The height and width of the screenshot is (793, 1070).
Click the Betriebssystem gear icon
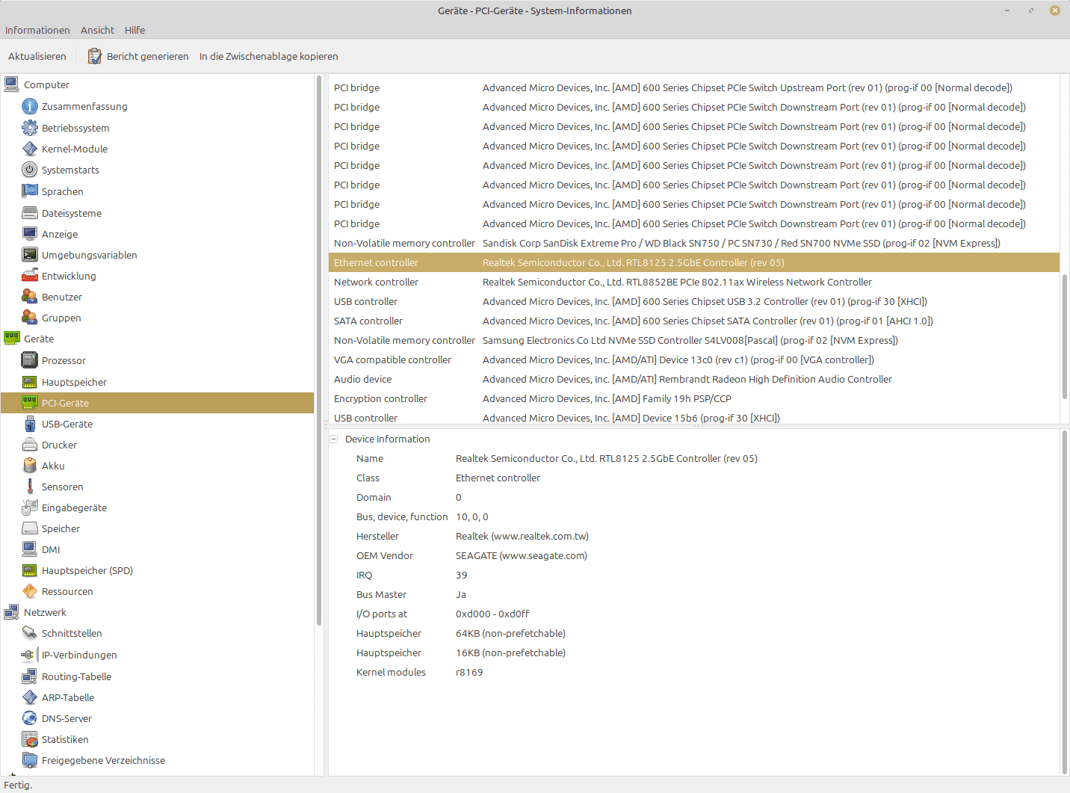pos(30,128)
